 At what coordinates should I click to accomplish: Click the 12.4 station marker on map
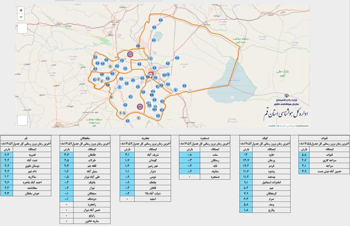coord(154,110)
